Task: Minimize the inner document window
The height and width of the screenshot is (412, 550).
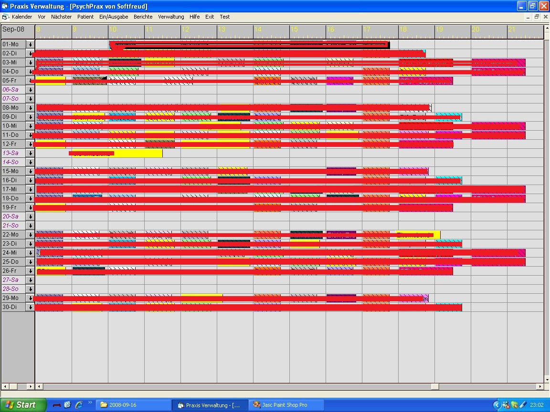Action: click(x=528, y=17)
